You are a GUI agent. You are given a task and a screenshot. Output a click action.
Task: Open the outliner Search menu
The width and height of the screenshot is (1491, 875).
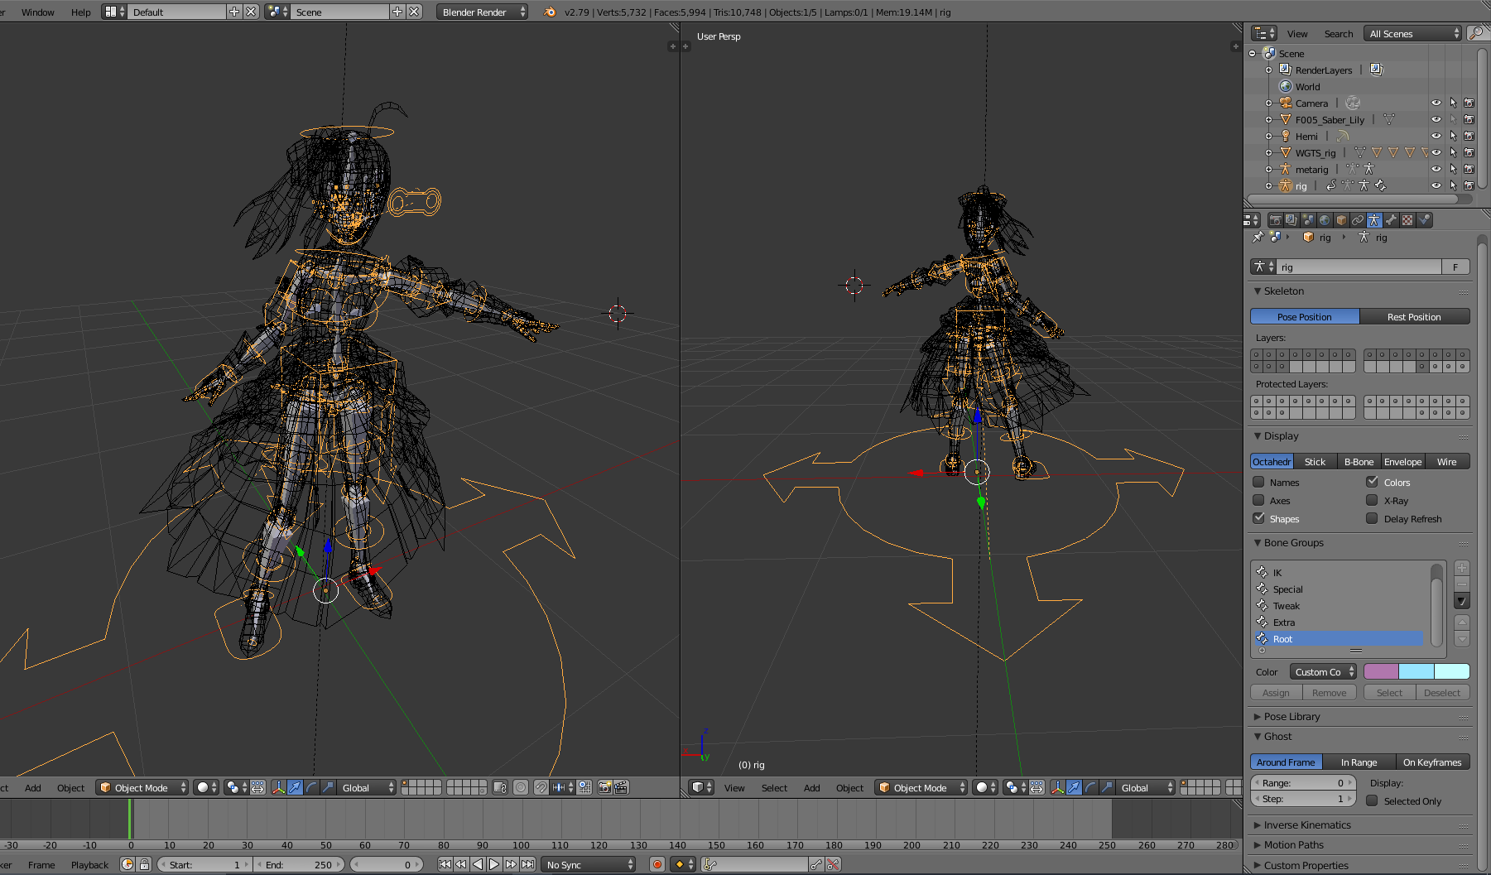[x=1339, y=34]
